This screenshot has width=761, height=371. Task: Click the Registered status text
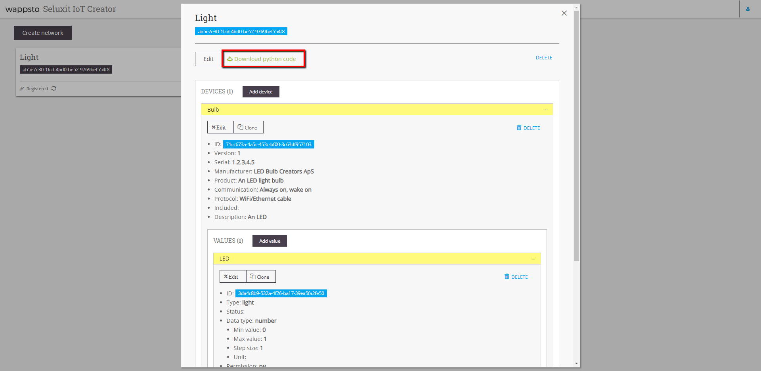[37, 89]
